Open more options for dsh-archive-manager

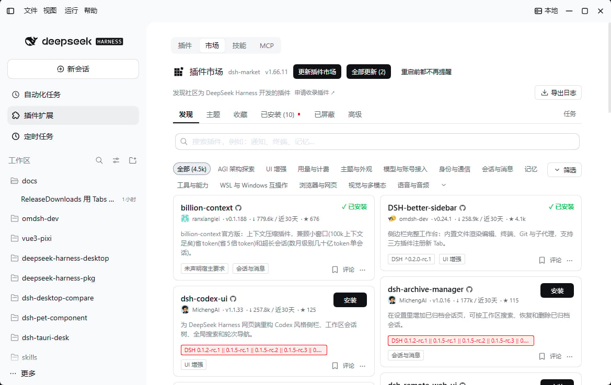pos(570,356)
